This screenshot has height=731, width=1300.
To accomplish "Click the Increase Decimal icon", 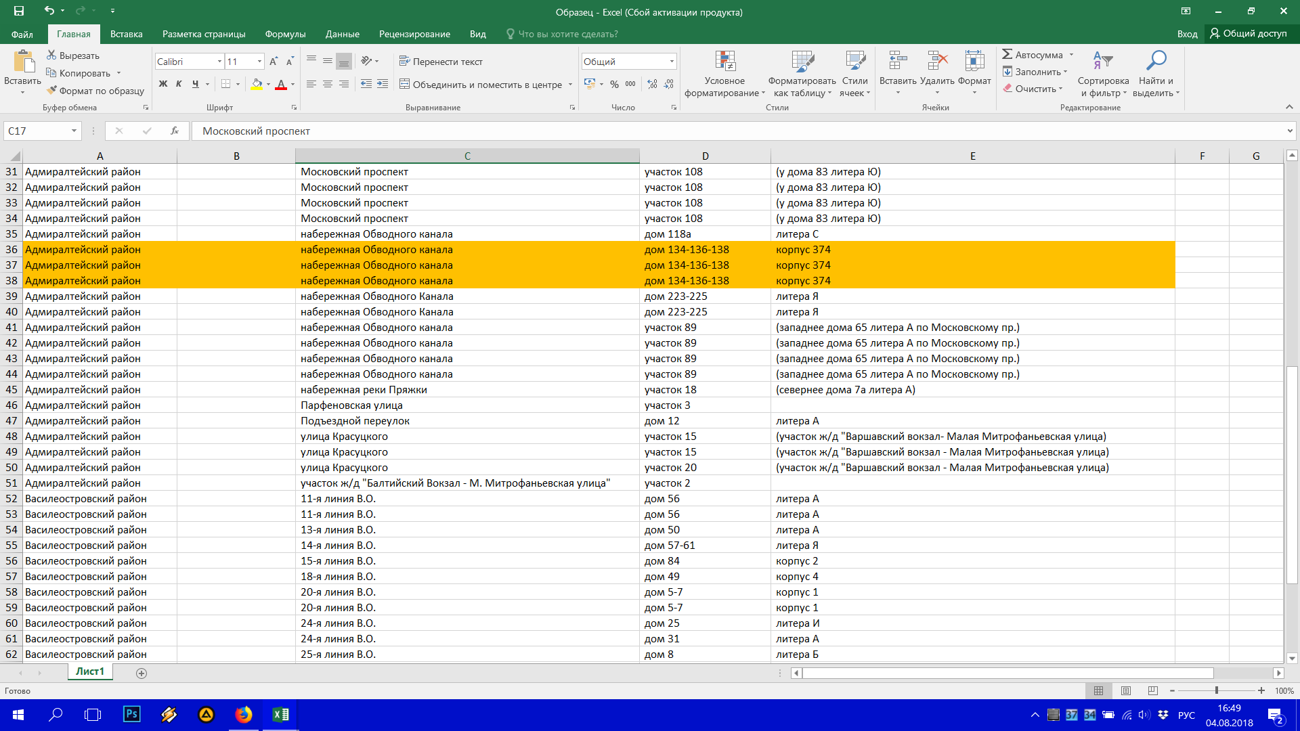I will (652, 84).
